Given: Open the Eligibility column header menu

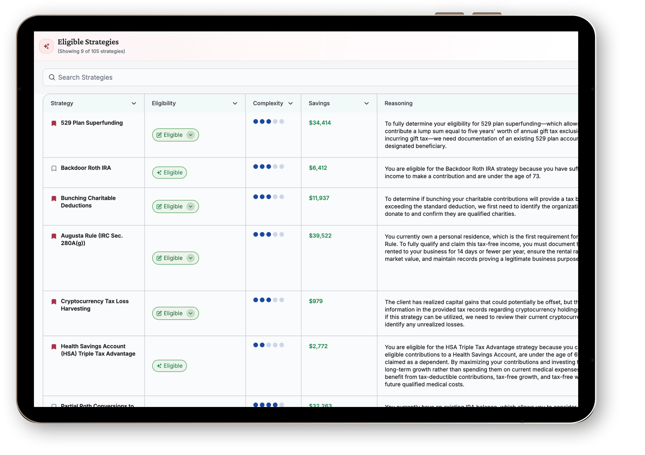Looking at the screenshot, I should coord(234,103).
